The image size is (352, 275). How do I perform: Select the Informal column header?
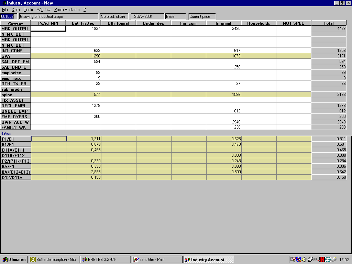point(223,23)
